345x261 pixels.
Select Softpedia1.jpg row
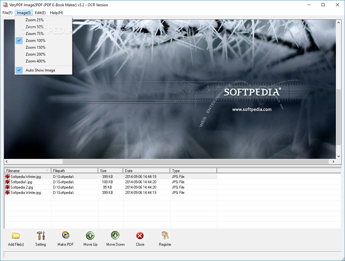[111, 182]
